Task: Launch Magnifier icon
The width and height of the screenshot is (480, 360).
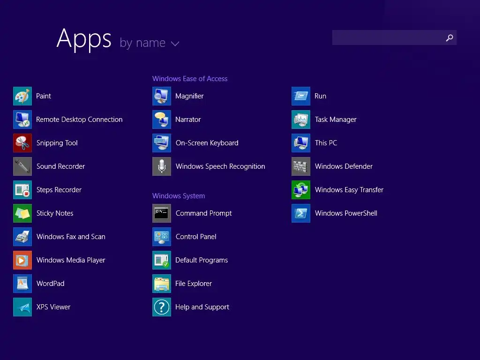Action: [x=162, y=96]
